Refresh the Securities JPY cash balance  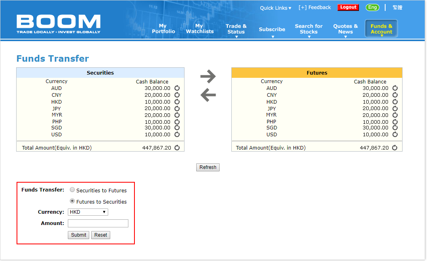[x=177, y=108]
